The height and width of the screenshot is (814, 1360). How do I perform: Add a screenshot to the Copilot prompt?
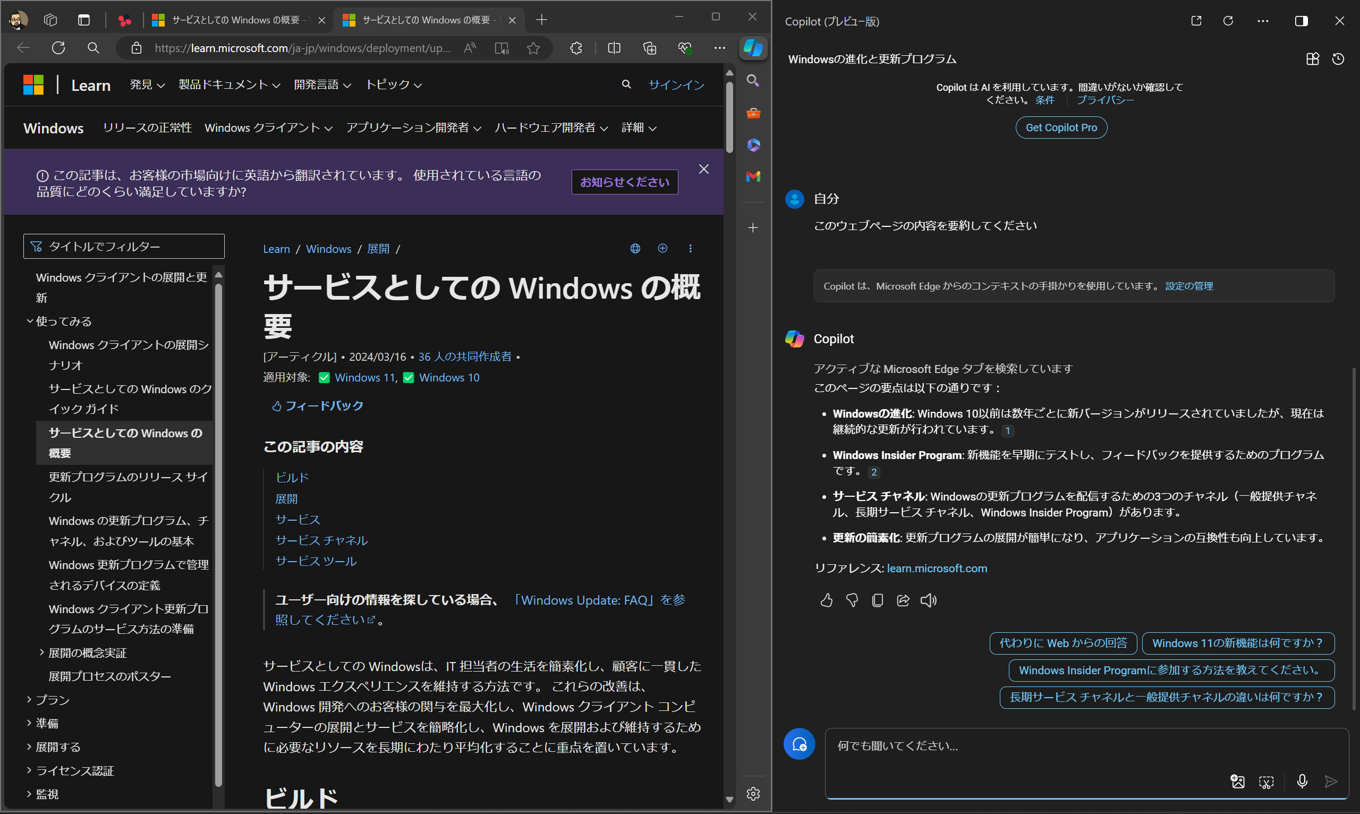[1267, 782]
